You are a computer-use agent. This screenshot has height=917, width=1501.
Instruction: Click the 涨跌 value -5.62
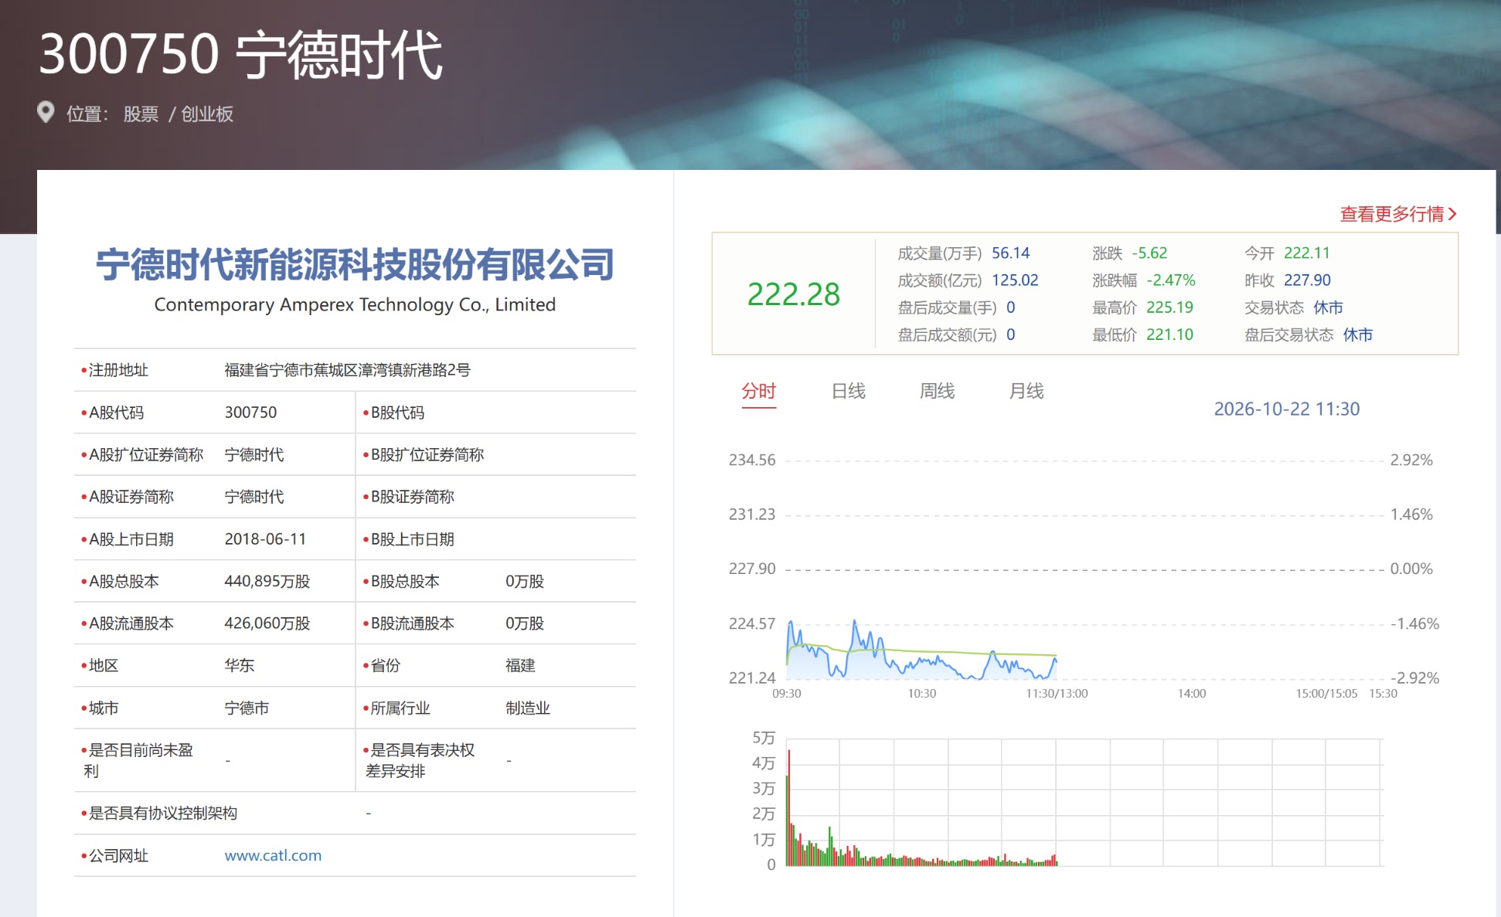point(1149,253)
